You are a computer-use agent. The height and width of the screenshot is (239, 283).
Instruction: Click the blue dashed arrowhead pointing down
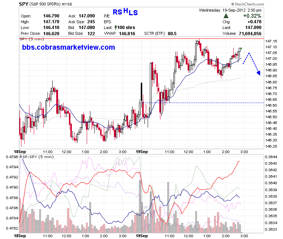pyautogui.click(x=259, y=73)
